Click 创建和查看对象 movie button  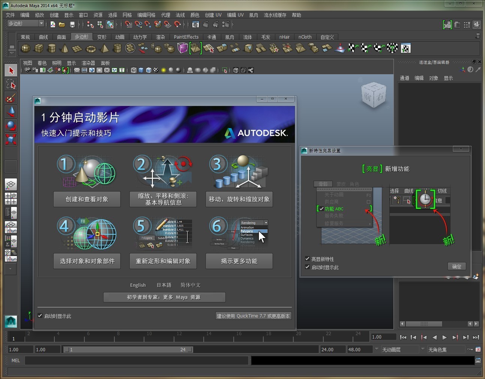pyautogui.click(x=87, y=199)
